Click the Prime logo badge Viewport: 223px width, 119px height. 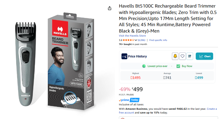coord(124,100)
